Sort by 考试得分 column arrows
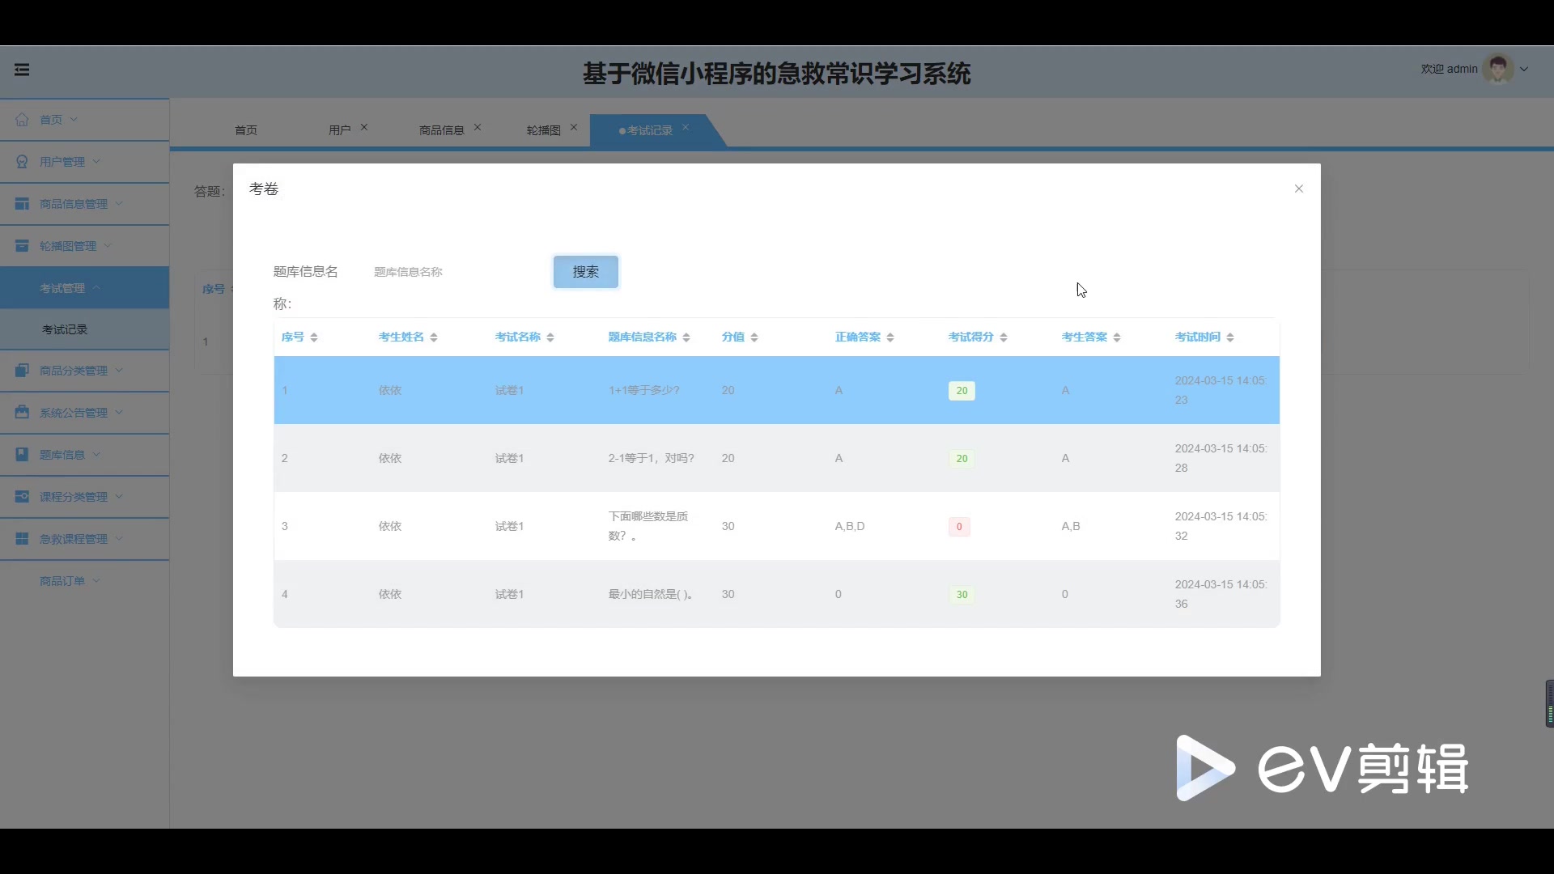 [x=1004, y=337]
